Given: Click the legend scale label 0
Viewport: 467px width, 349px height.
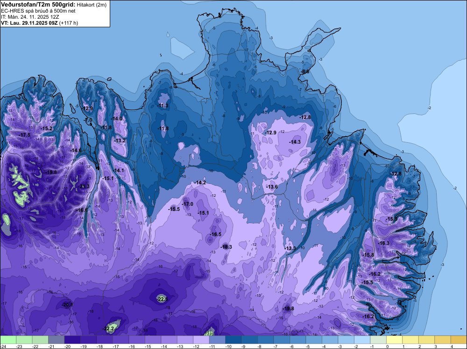Looking at the screenshot, I should pyautogui.click(x=387, y=346).
